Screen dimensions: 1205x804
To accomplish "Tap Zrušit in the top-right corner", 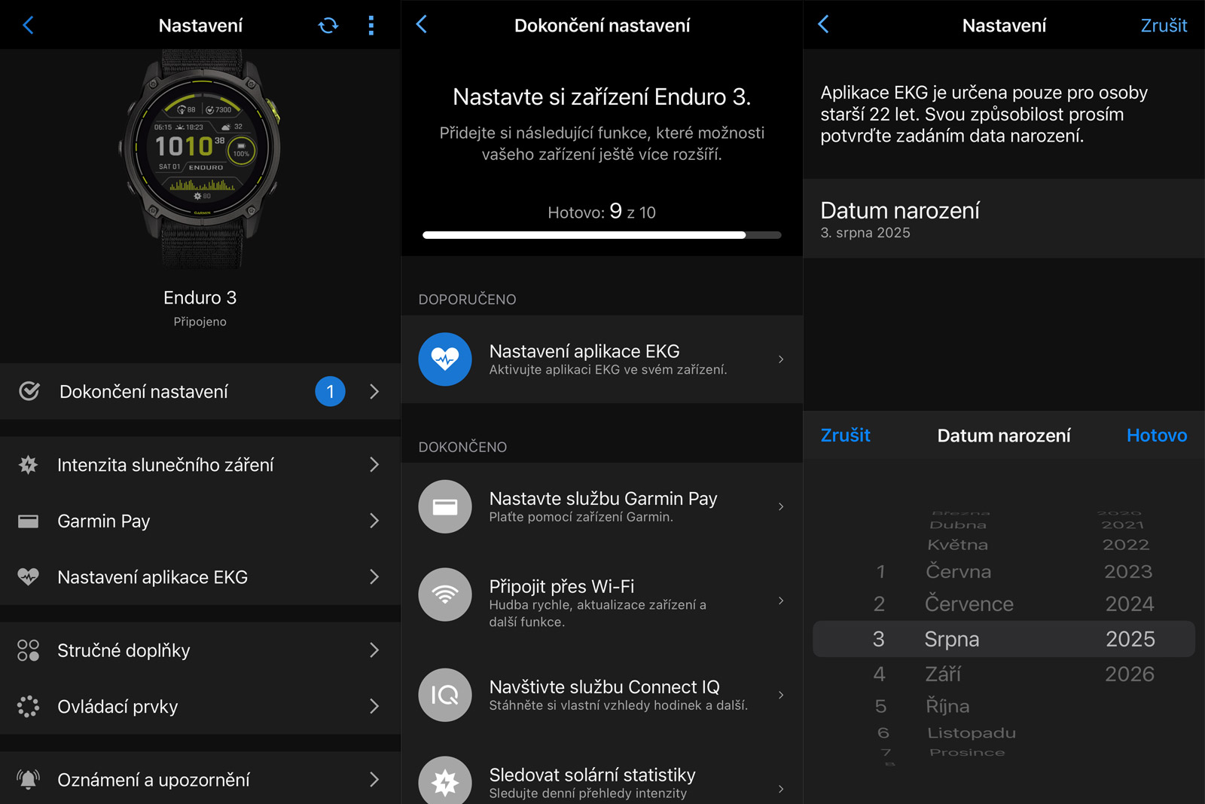I will 1164,26.
